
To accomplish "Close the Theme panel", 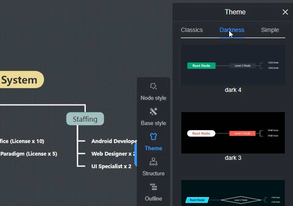I will 285,12.
